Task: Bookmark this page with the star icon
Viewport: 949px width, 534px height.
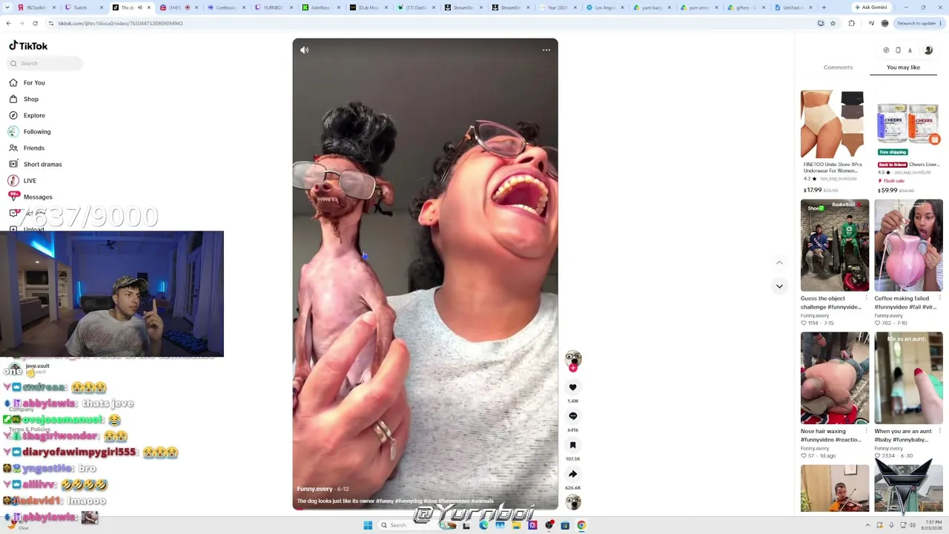Action: [x=833, y=24]
